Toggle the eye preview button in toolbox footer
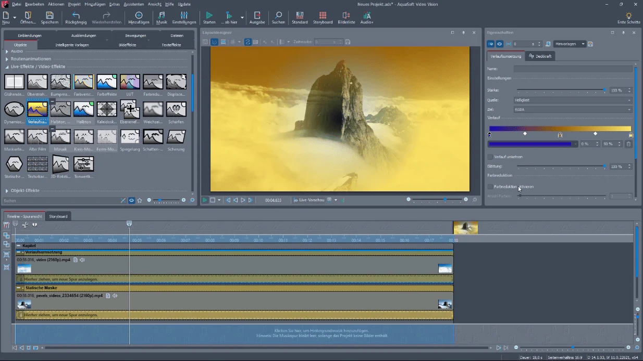Image resolution: width=643 pixels, height=361 pixels. [131, 200]
